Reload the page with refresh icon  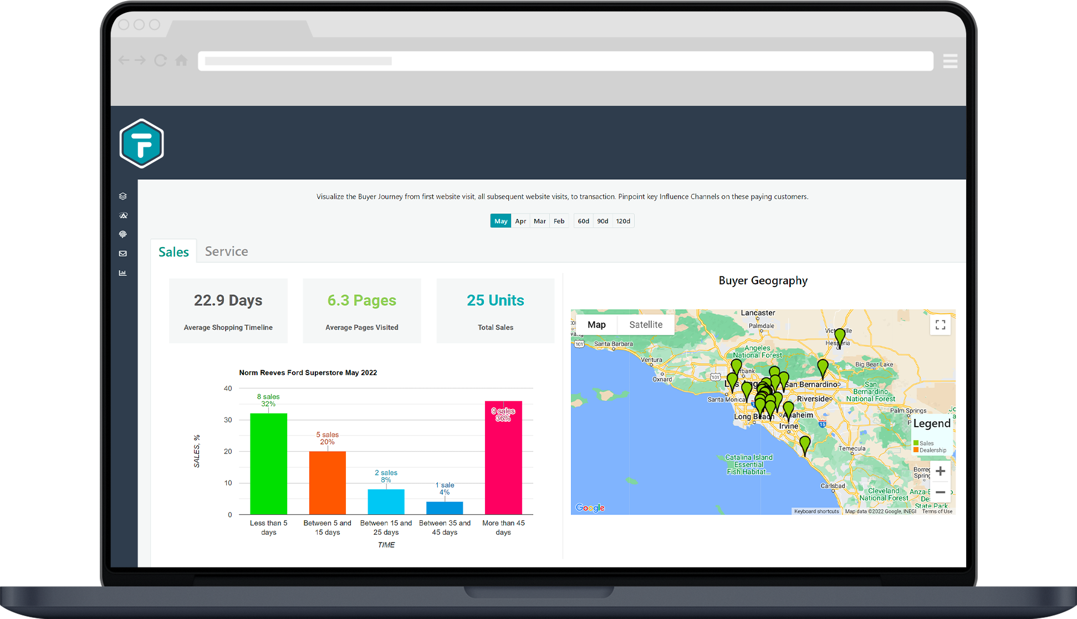click(161, 60)
